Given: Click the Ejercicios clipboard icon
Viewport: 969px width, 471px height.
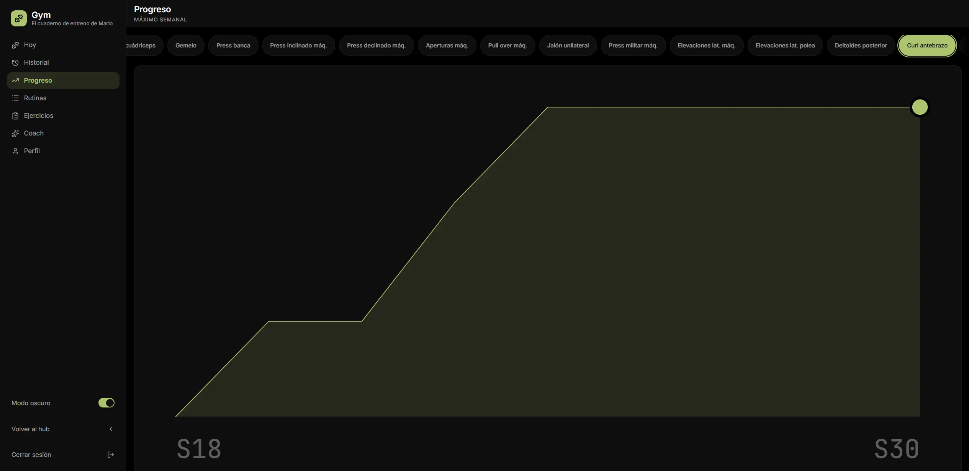Looking at the screenshot, I should click(15, 116).
